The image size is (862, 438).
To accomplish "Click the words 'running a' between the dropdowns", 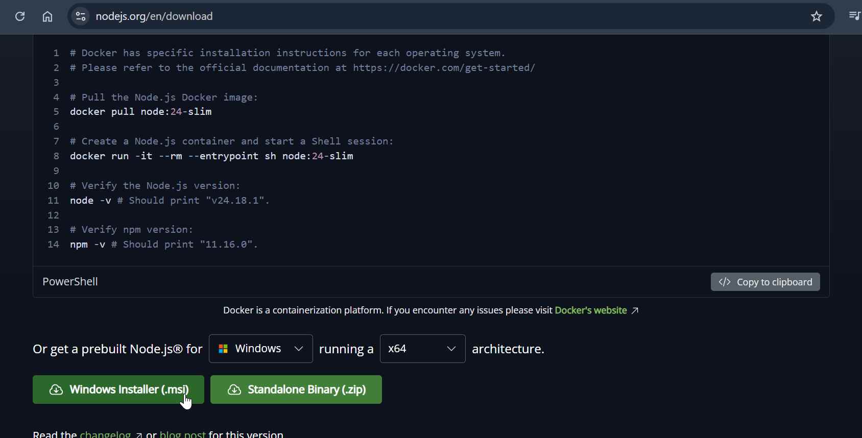I will pyautogui.click(x=346, y=349).
